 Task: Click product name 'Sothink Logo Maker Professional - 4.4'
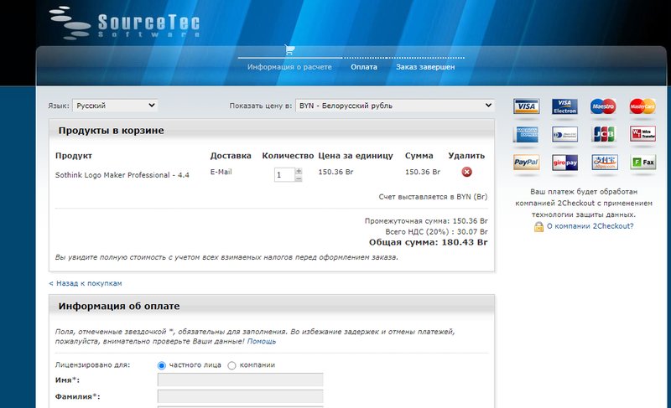122,175
